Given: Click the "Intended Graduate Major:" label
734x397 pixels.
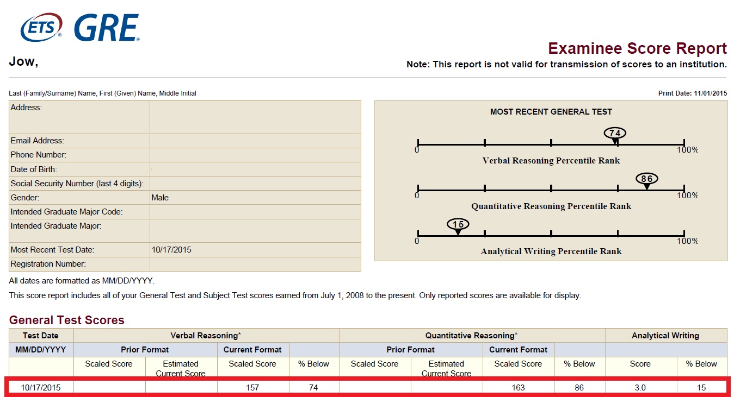Looking at the screenshot, I should 56,226.
